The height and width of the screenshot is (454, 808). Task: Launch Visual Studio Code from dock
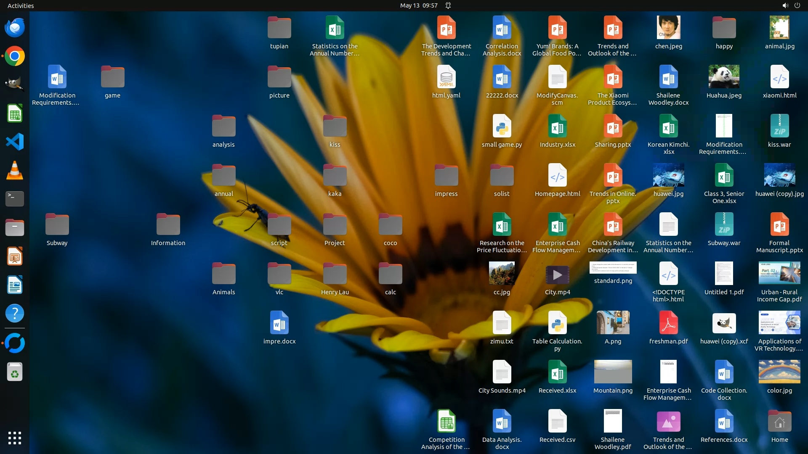[x=15, y=142]
